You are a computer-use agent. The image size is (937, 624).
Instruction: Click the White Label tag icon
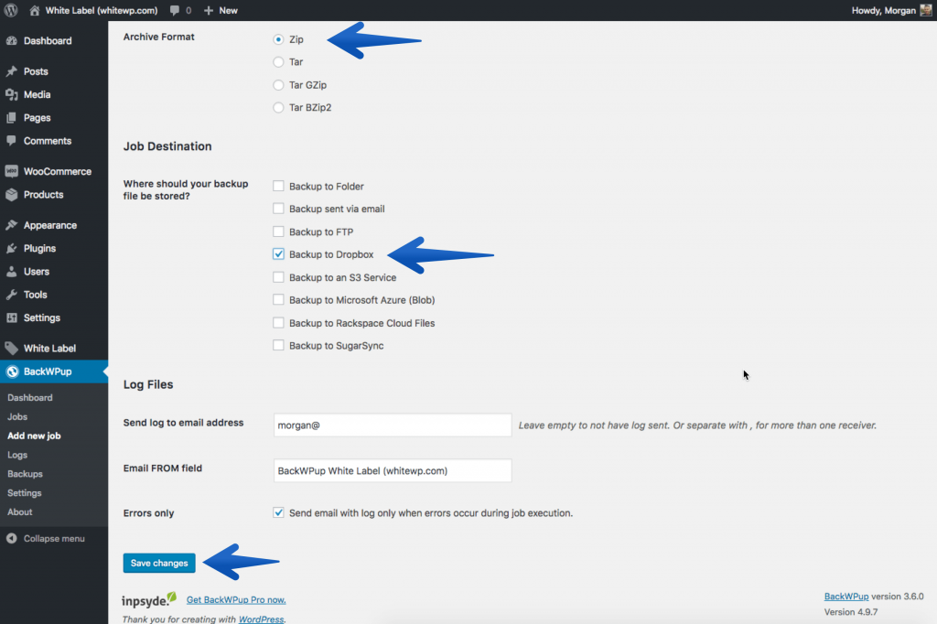11,349
